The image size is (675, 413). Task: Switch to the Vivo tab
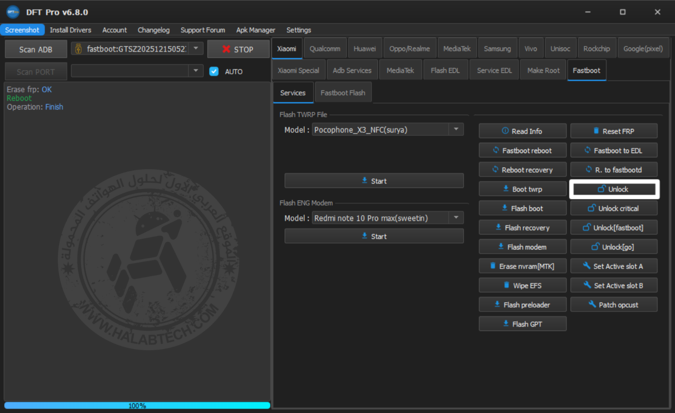click(x=531, y=49)
